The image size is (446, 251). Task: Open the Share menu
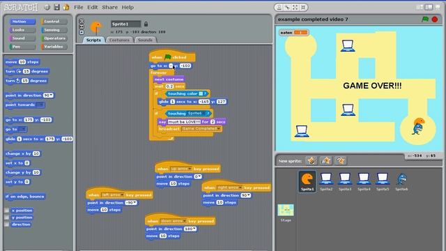[x=110, y=8]
